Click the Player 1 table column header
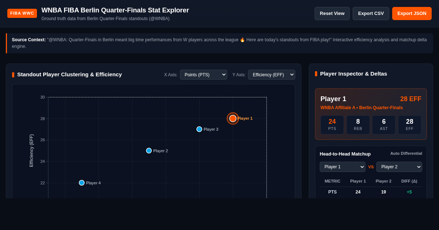Image resolution: width=439 pixels, height=230 pixels. [358, 181]
